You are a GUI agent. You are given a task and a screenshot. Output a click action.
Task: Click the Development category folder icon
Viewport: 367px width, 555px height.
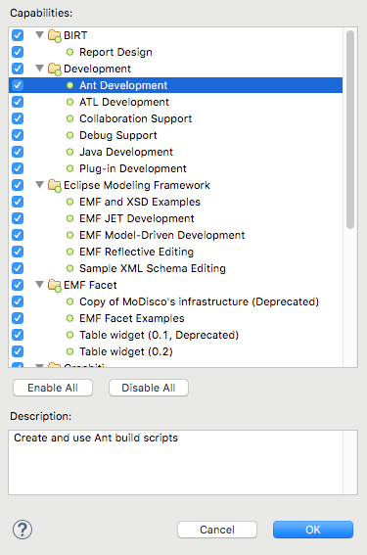[55, 69]
